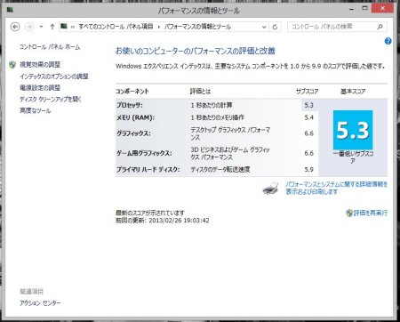400x322 pixels.
Task: Click the search magnifier icon
Action: 380,27
